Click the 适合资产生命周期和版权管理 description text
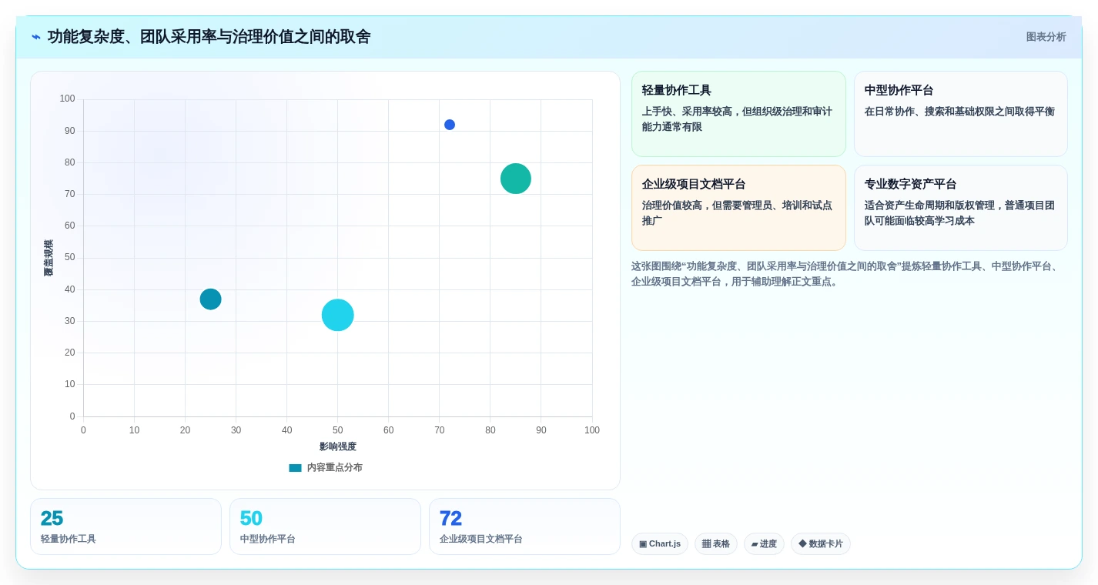Image resolution: width=1098 pixels, height=585 pixels. [959, 213]
